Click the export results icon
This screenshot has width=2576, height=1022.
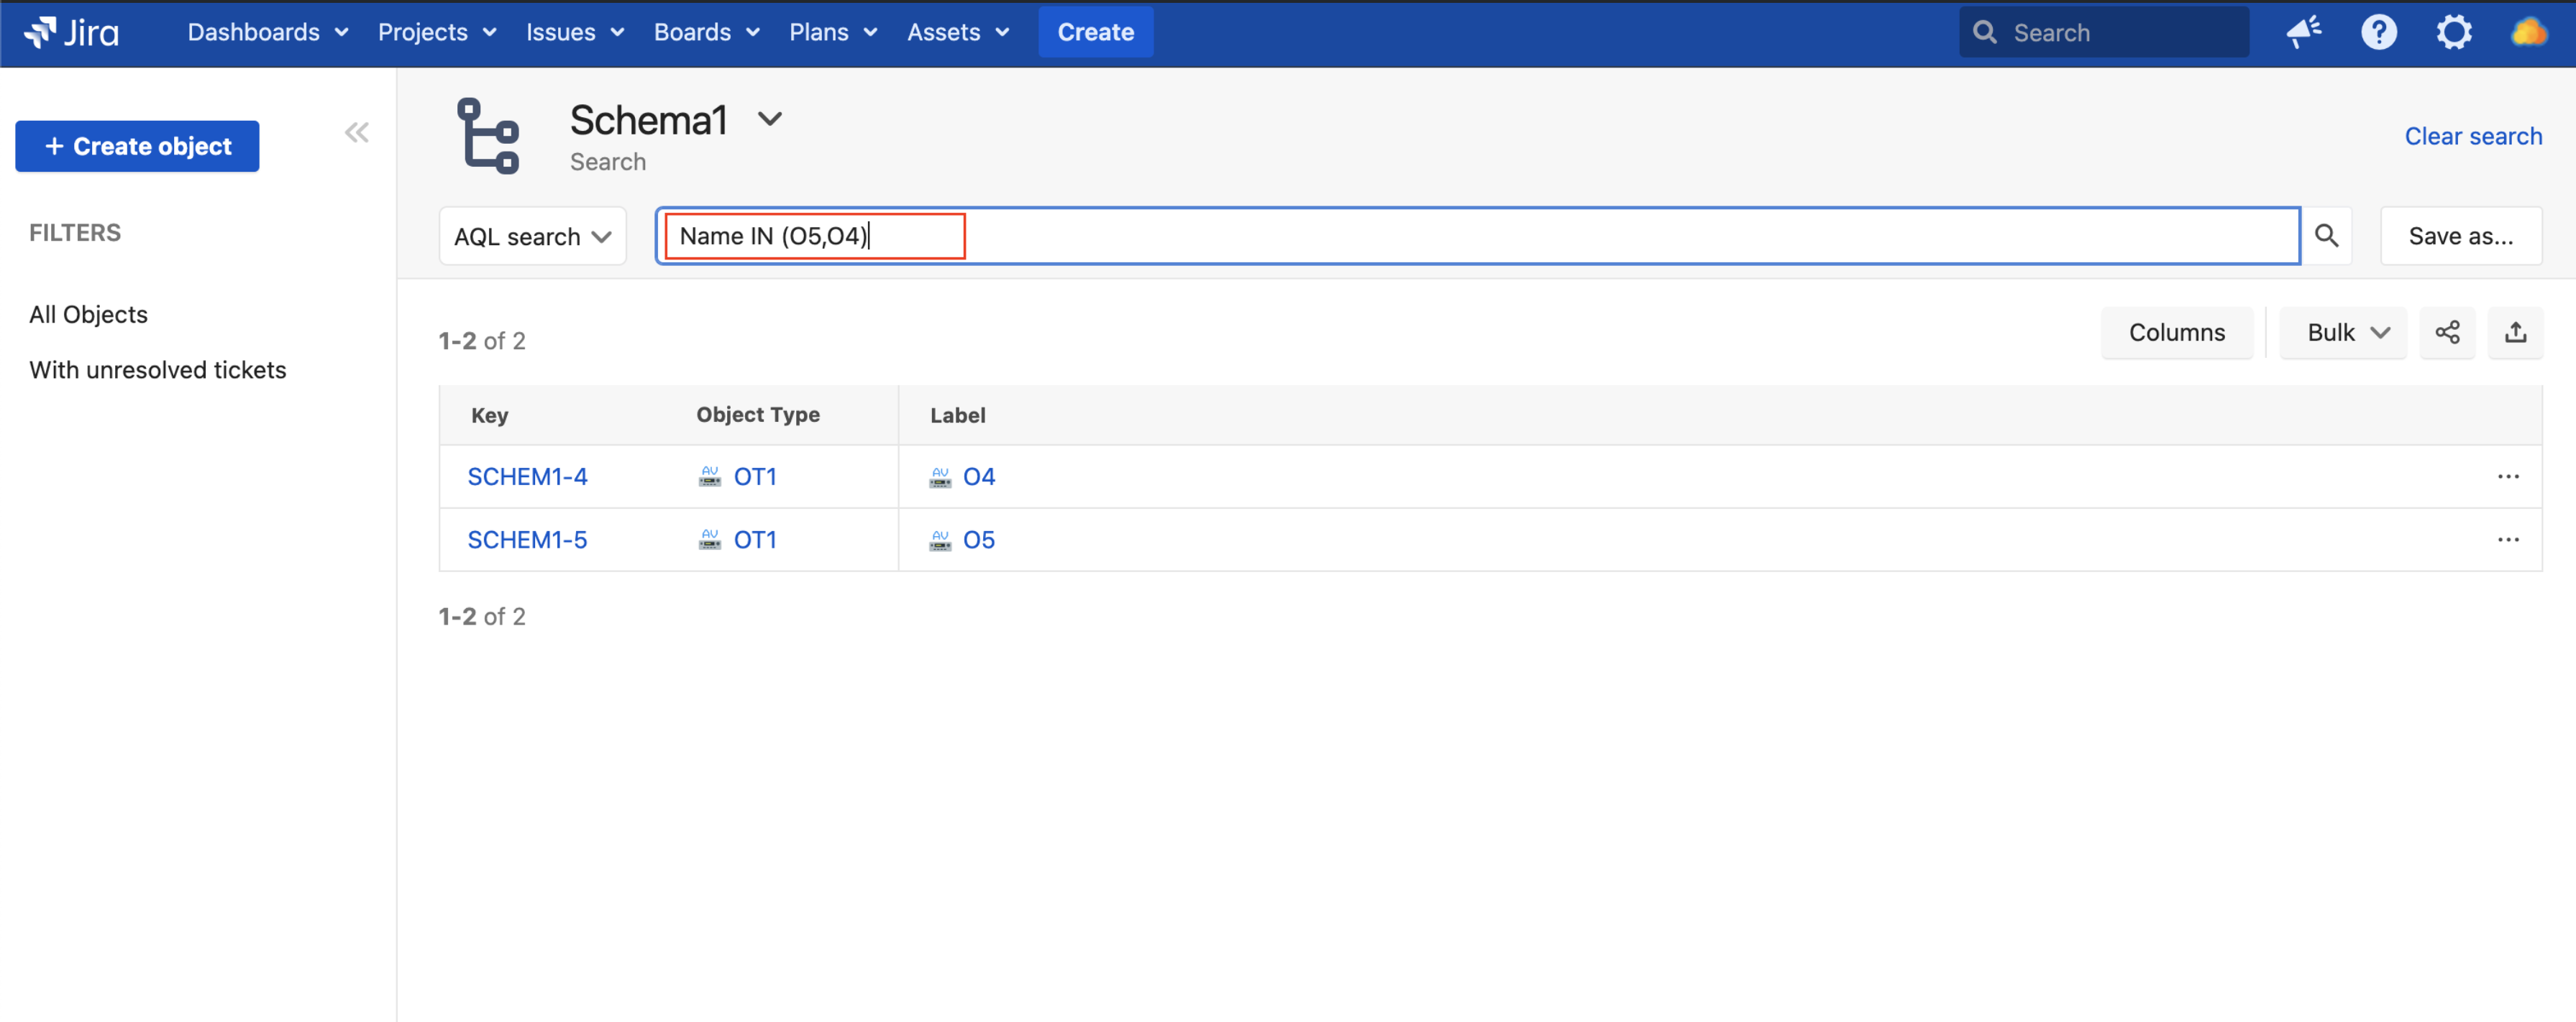2515,333
